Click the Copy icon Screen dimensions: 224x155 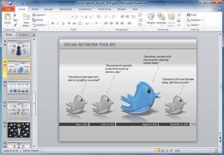(x=15, y=20)
